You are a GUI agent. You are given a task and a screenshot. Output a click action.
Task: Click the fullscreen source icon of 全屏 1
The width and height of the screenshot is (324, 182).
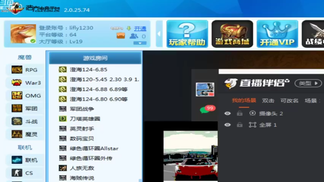pyautogui.click(x=252, y=125)
